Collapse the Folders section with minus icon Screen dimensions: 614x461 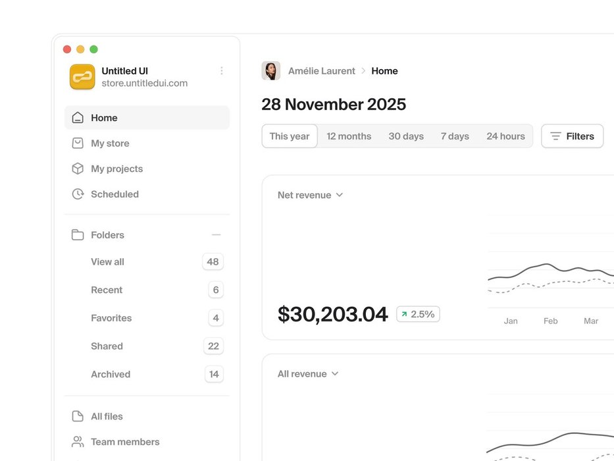(x=216, y=235)
